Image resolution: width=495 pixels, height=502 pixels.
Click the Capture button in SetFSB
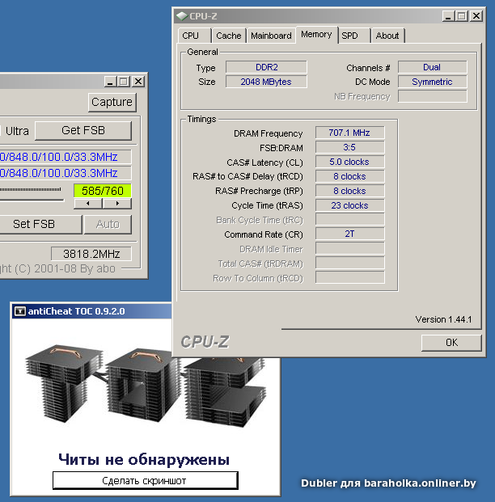[x=112, y=102]
